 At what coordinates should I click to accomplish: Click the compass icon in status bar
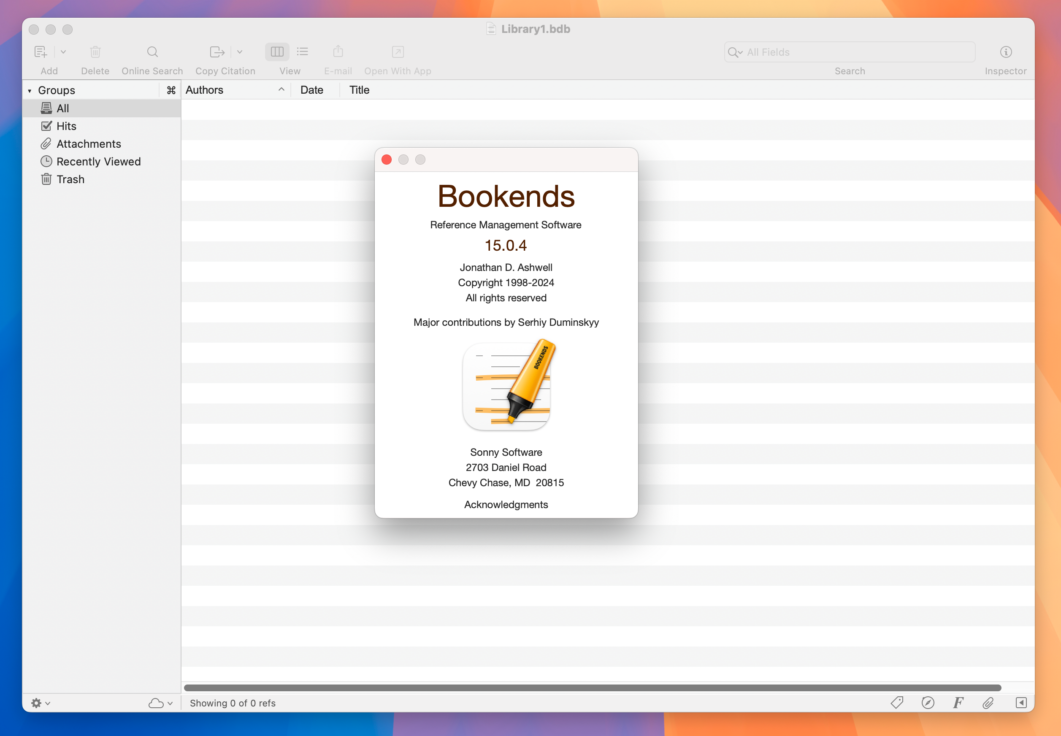pyautogui.click(x=928, y=702)
